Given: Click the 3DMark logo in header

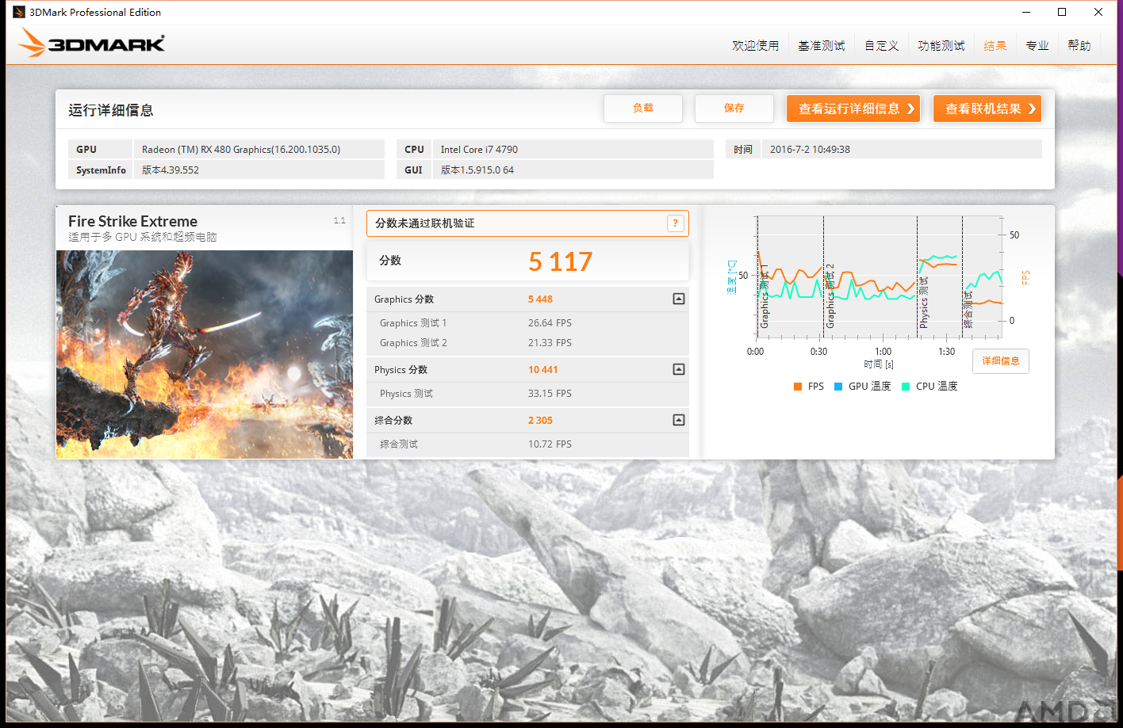Looking at the screenshot, I should tap(91, 43).
